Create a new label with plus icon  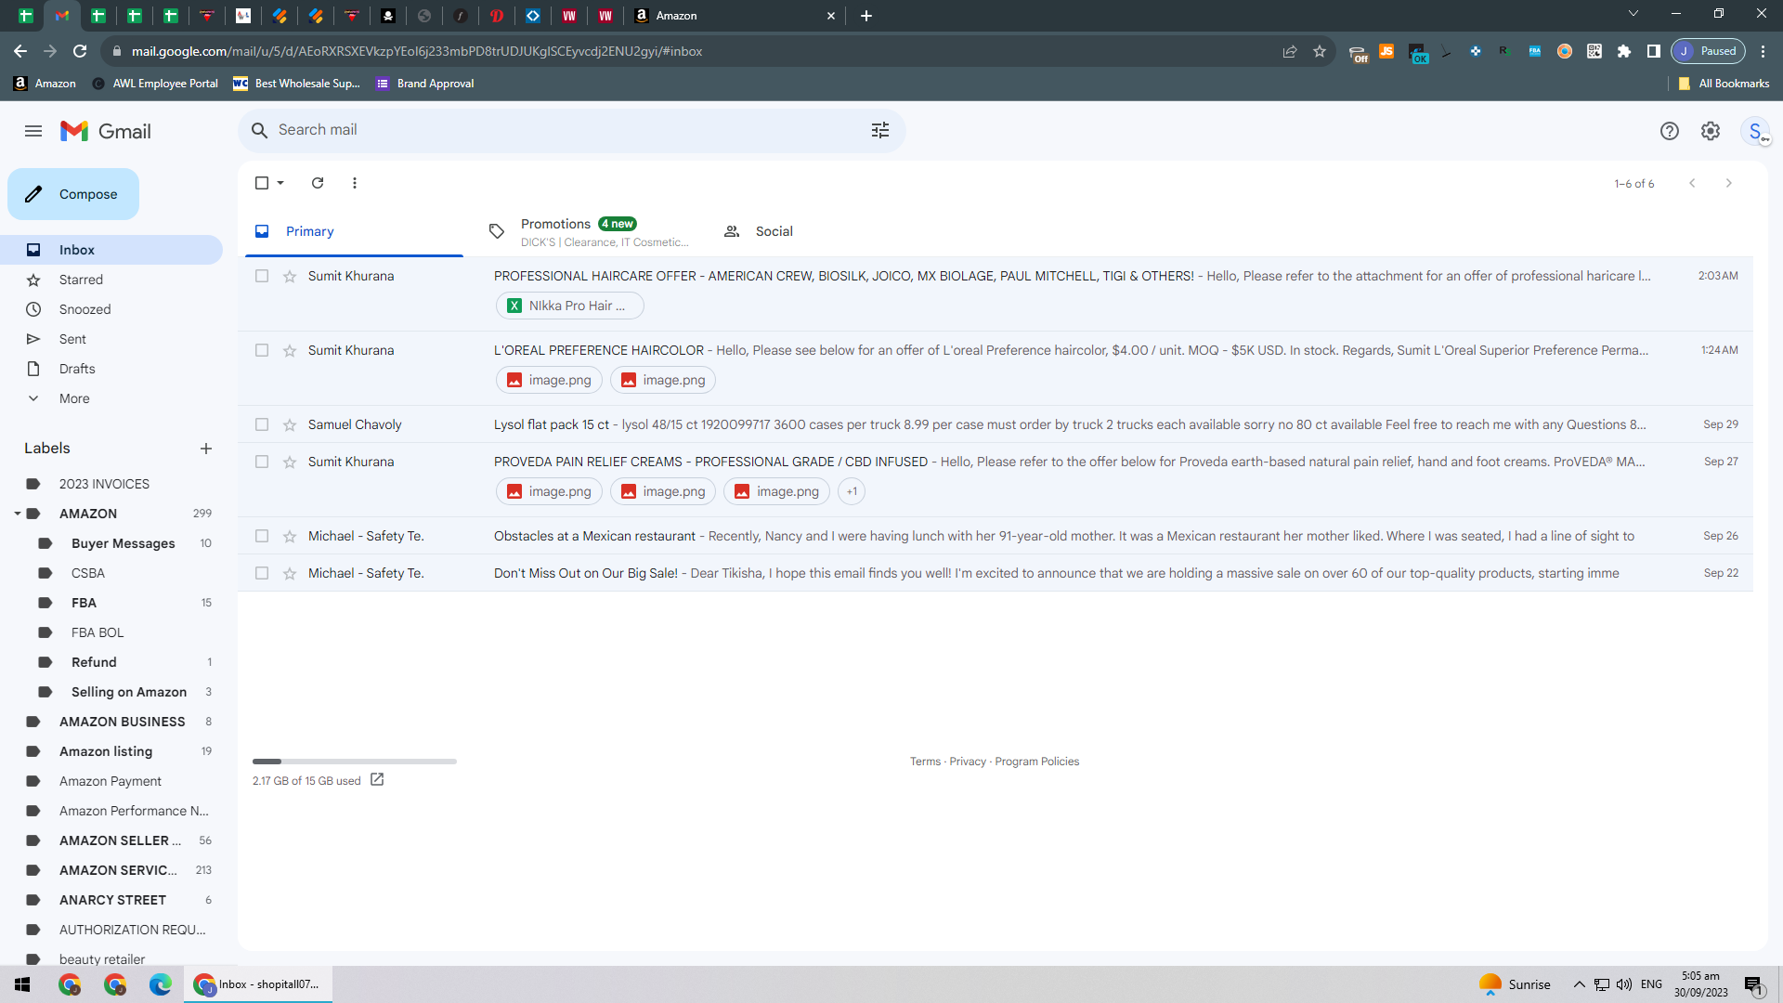(206, 449)
